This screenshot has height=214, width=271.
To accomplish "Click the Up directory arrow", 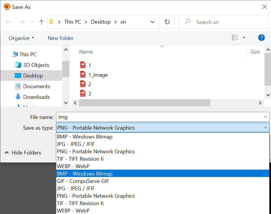I will point(41,22).
